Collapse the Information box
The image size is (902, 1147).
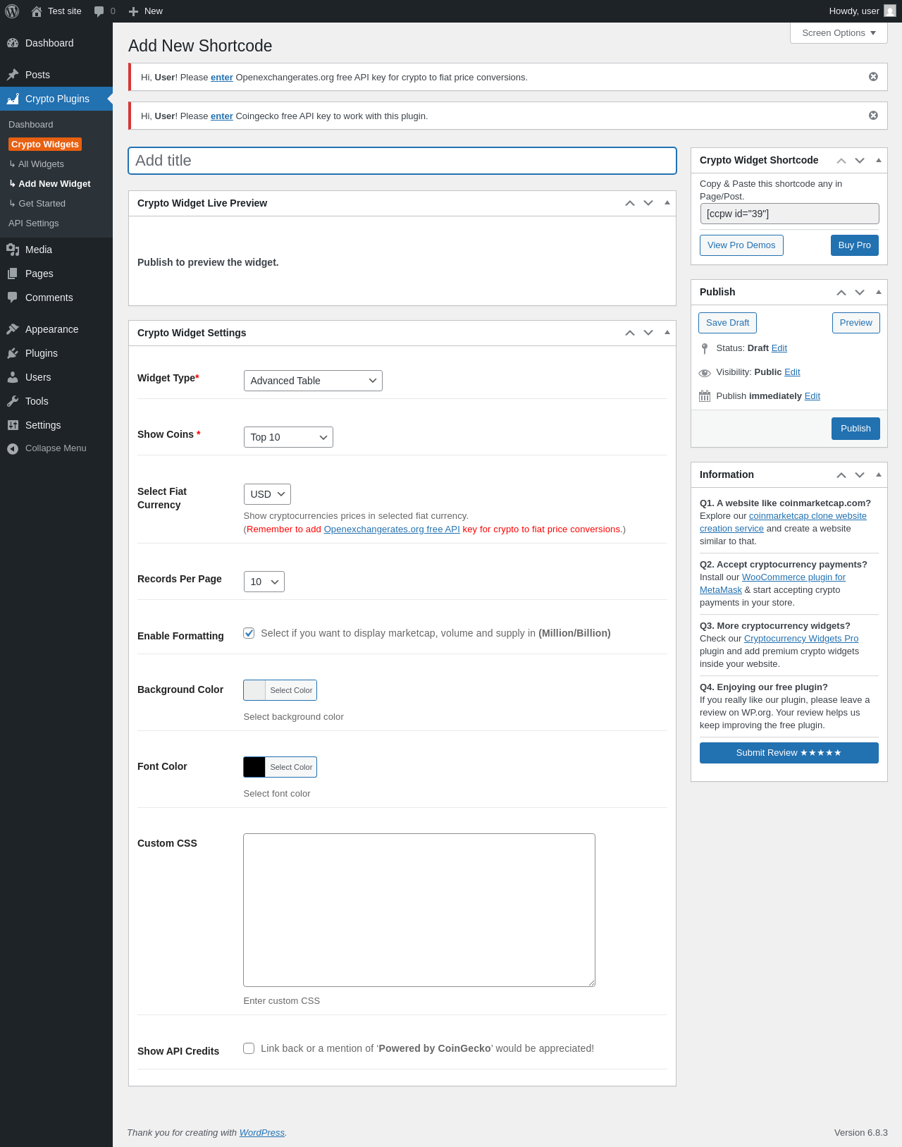coord(879,475)
